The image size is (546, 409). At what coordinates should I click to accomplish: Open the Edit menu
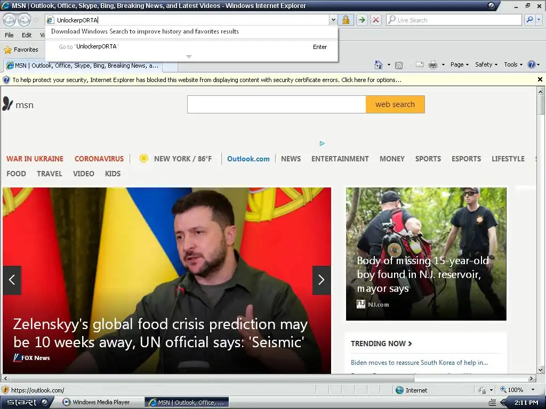click(27, 35)
